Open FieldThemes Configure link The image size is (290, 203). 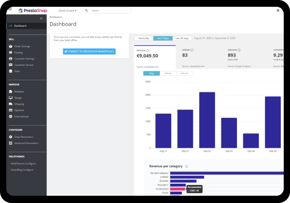point(23,163)
